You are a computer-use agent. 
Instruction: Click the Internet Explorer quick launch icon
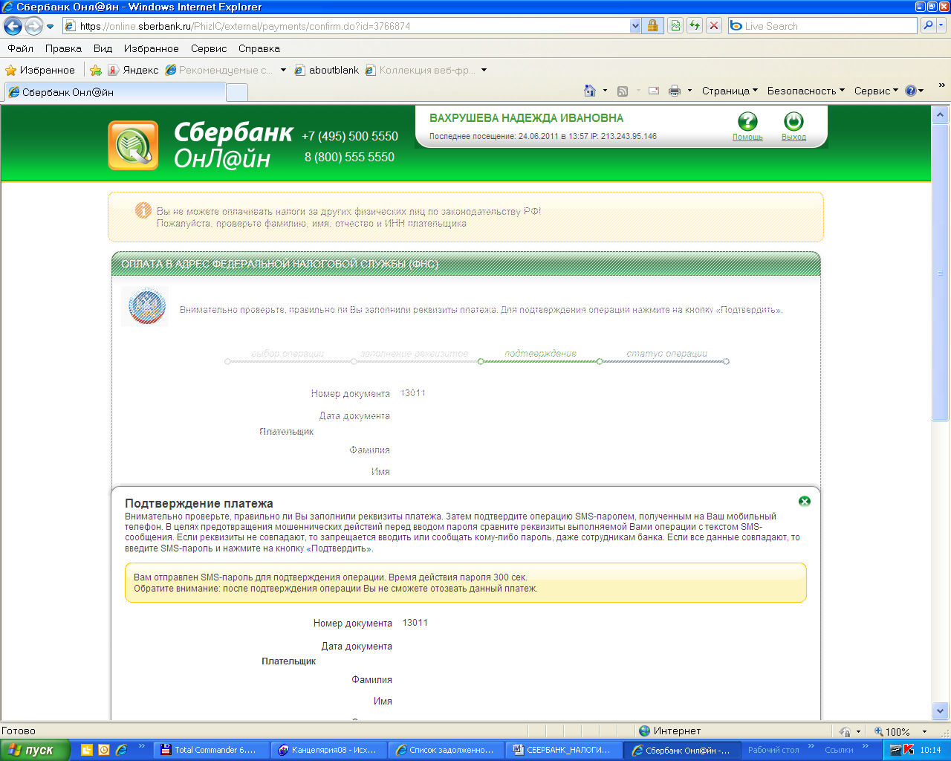coord(121,750)
